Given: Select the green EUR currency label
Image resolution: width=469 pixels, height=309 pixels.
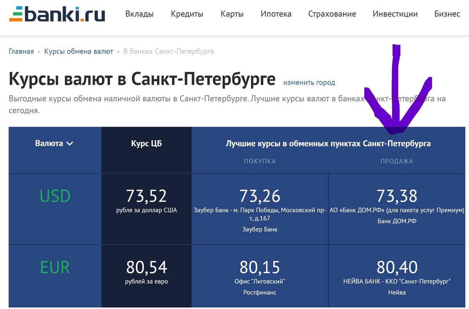Looking at the screenshot, I should 54,267.
